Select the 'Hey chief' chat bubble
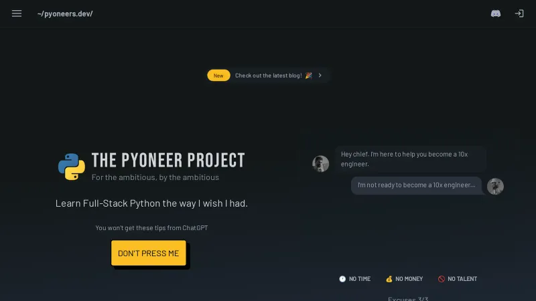Screen dimensions: 536x301 pos(409,159)
